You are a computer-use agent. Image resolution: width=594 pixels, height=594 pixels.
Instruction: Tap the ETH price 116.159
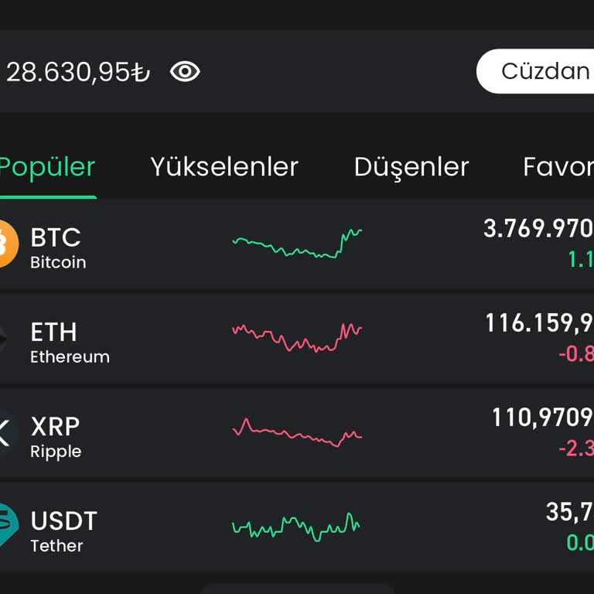click(539, 323)
